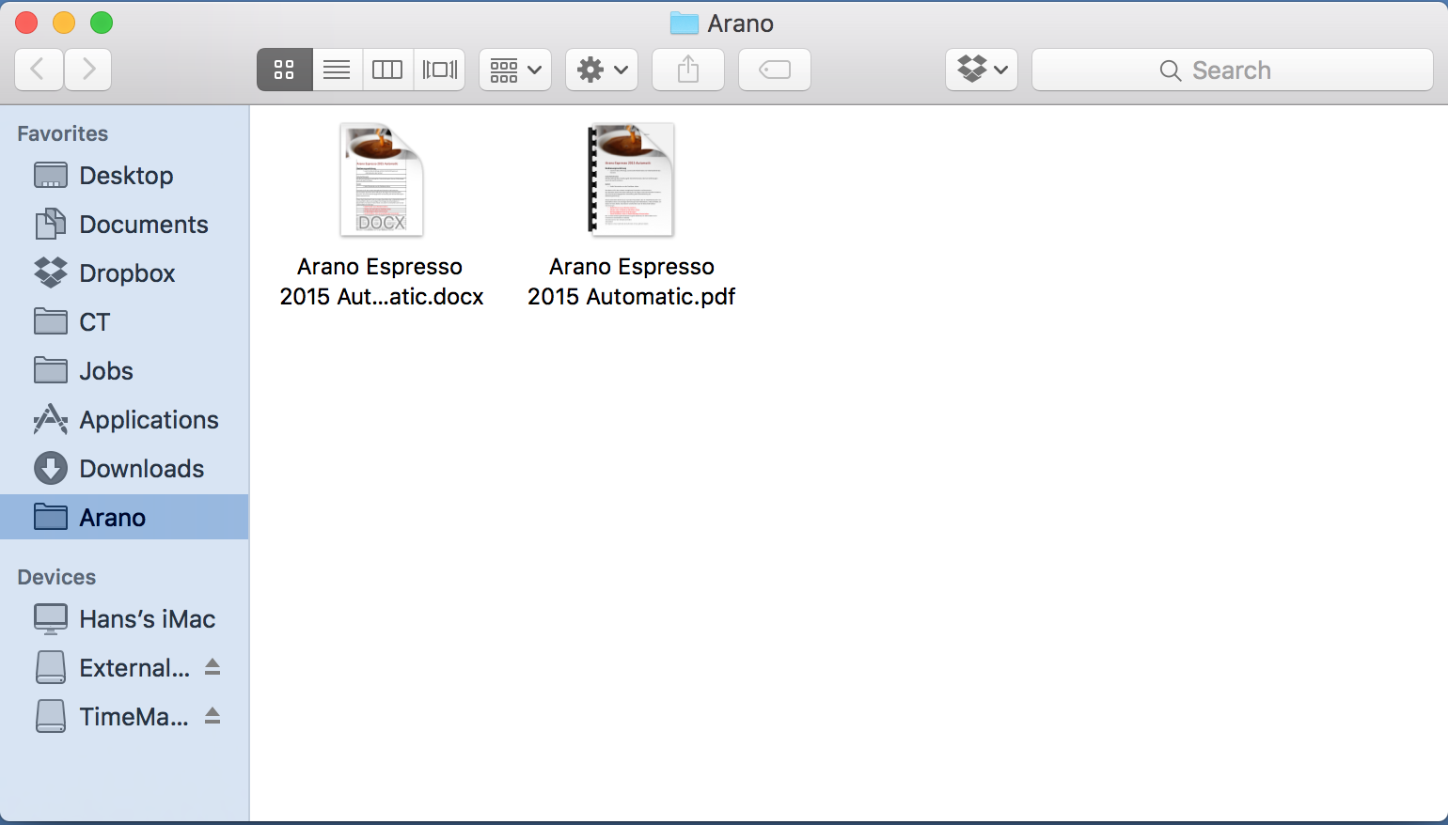Image resolution: width=1448 pixels, height=825 pixels.
Task: Go back with the back arrow
Action: point(39,70)
